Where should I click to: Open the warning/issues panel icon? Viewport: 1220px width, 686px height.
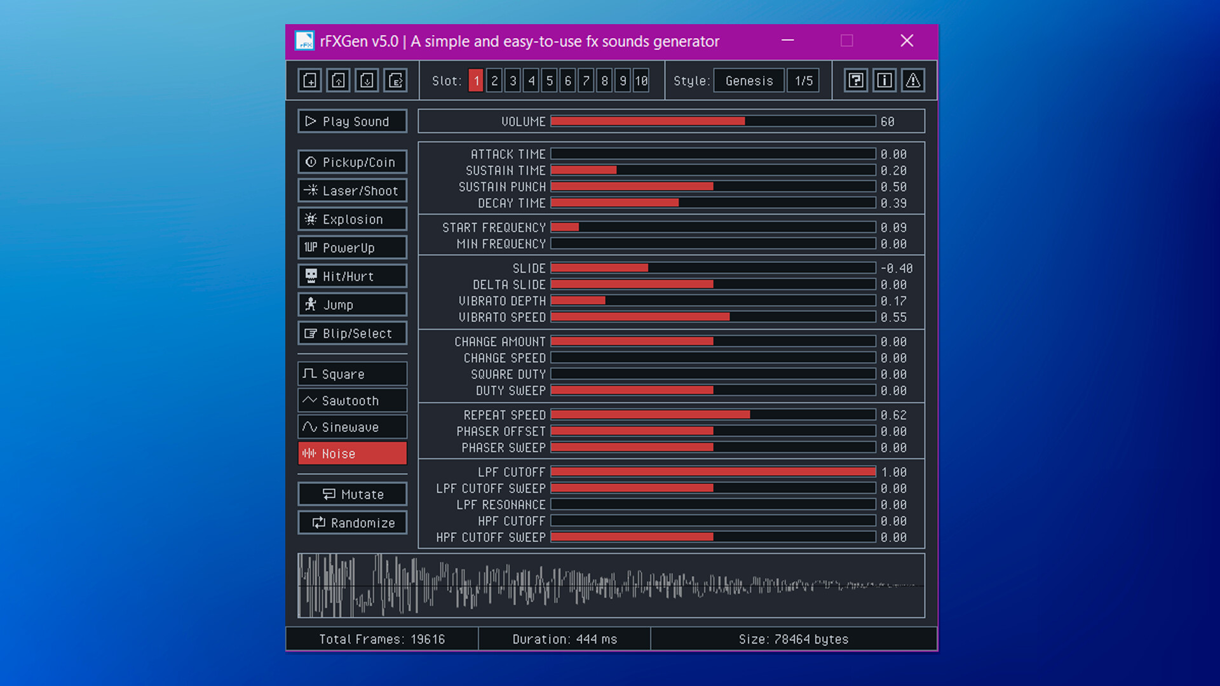click(x=912, y=80)
